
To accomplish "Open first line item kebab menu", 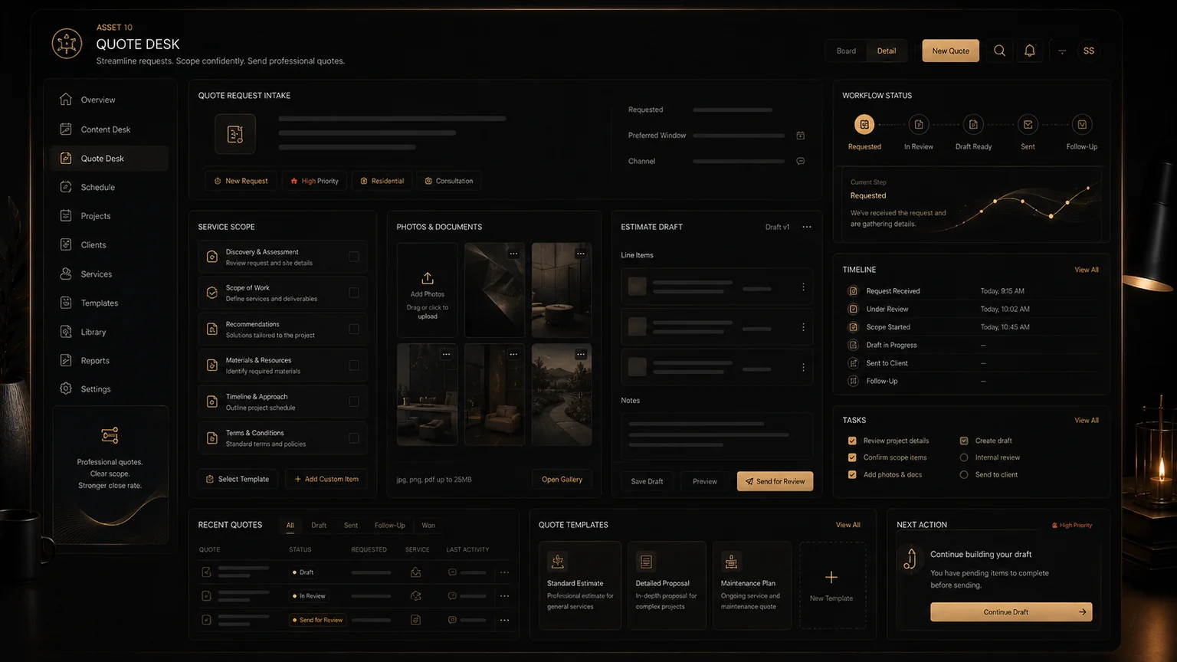I will 803,287.
